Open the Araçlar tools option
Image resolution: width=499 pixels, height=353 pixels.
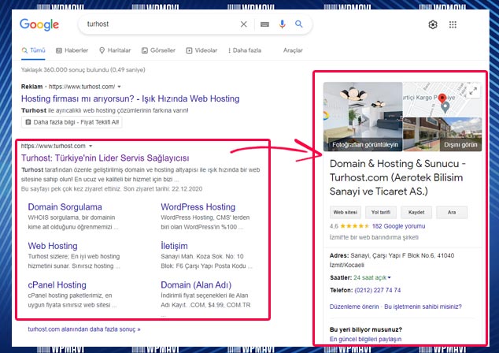point(293,50)
